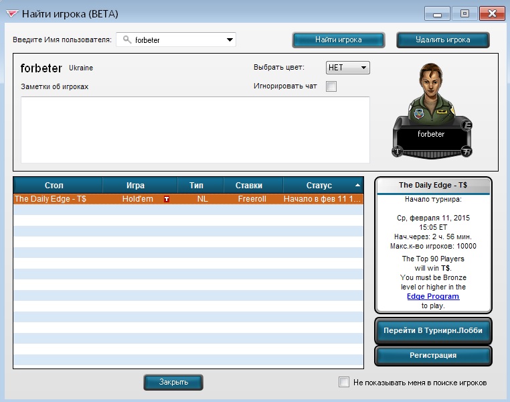Click the Hold'em game cell

pyautogui.click(x=138, y=199)
